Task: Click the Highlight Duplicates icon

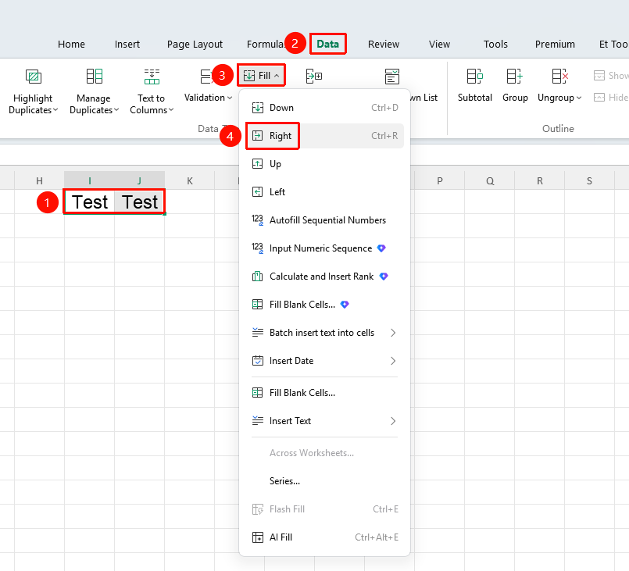Action: point(34,77)
